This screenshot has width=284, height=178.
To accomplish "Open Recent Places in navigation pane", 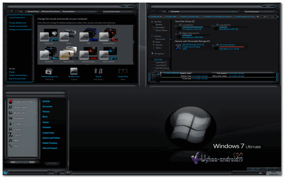I will coord(161,30).
